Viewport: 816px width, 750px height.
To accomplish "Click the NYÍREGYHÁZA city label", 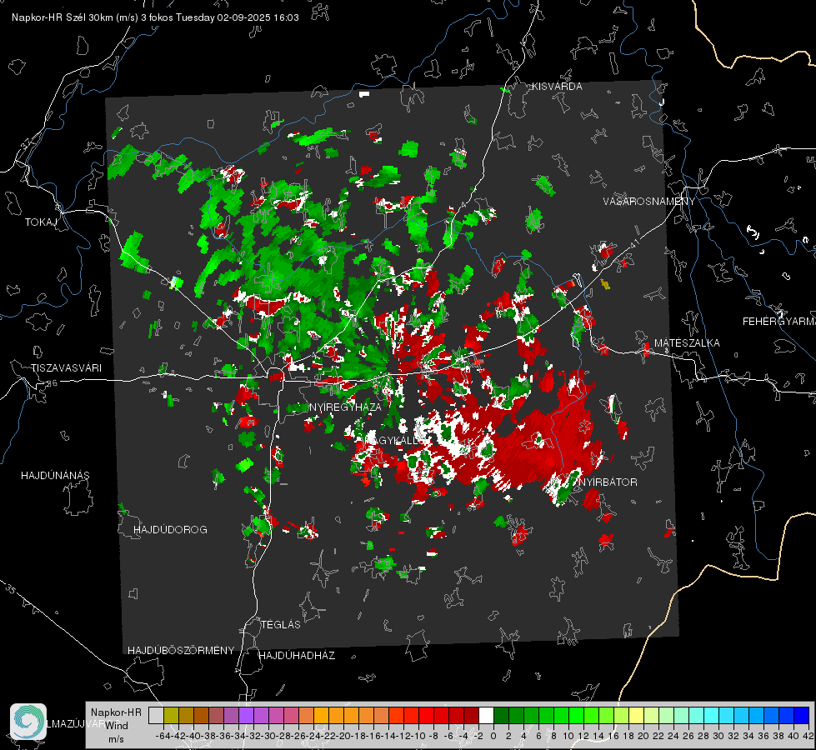I will pyautogui.click(x=345, y=407).
